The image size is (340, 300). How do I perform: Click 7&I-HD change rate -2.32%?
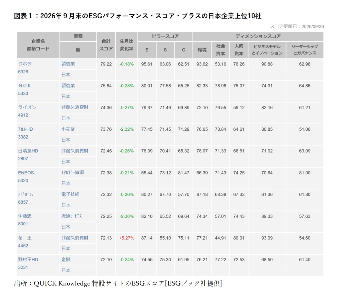click(127, 129)
